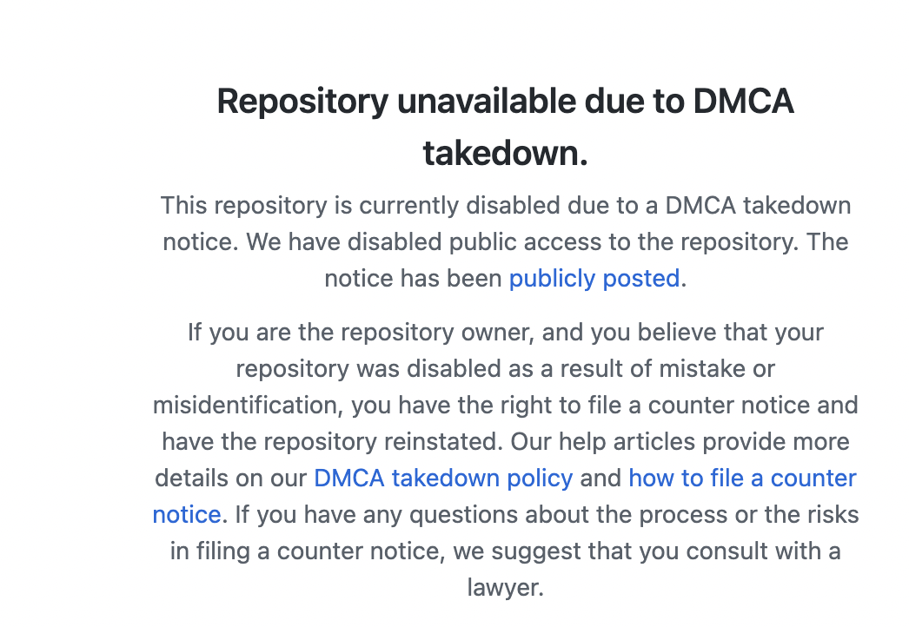Click the line 'This repository is currently disabled'
The width and height of the screenshot is (909, 627).
pyautogui.click(x=506, y=206)
